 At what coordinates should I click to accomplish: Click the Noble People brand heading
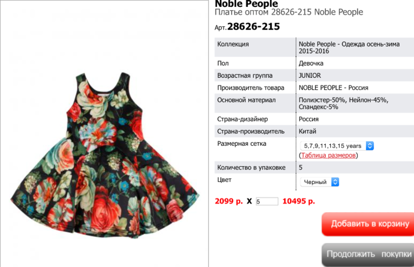246,4
